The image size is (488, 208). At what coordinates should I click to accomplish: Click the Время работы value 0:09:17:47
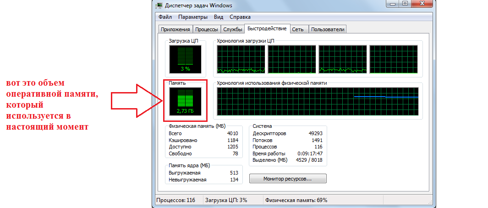point(310,153)
